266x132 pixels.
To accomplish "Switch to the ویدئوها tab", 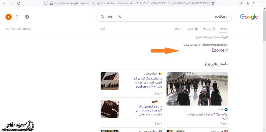I will pos(209,29).
